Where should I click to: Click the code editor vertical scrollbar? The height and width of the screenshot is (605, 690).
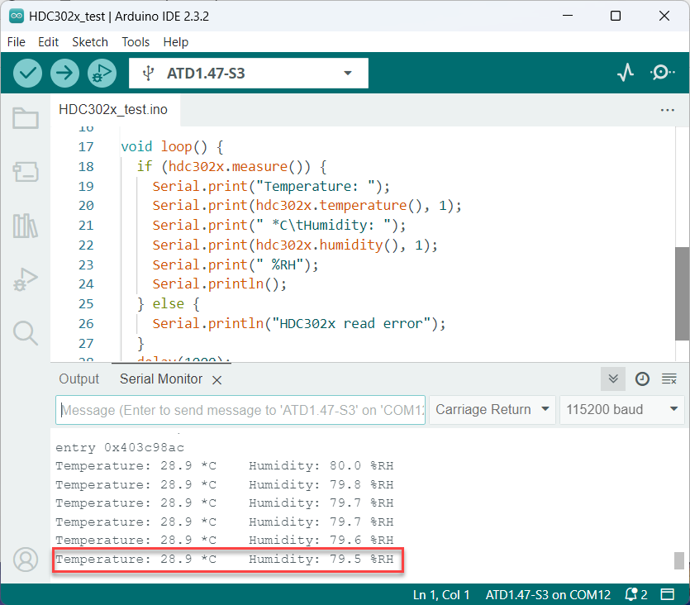coord(682,293)
